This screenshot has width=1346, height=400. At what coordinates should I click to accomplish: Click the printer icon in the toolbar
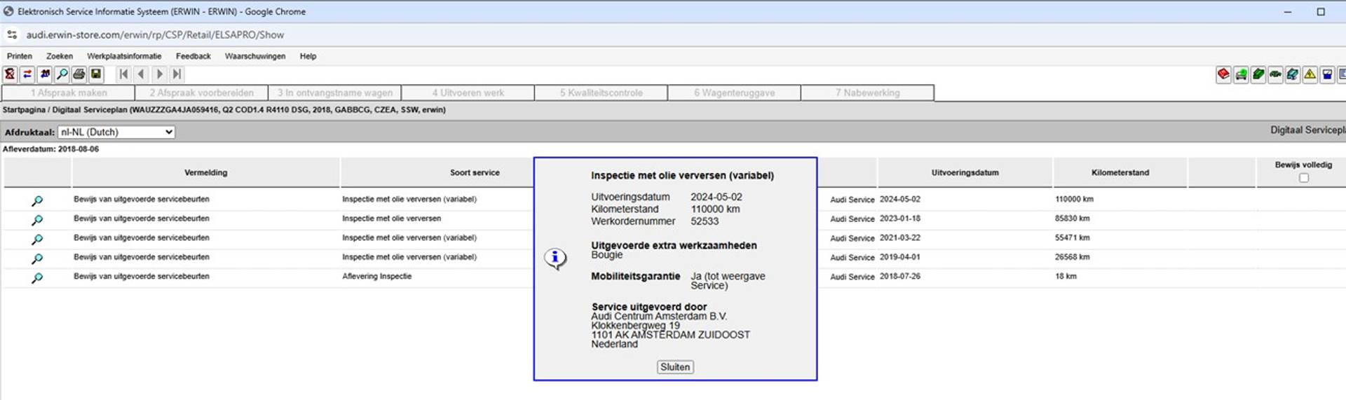pos(79,74)
